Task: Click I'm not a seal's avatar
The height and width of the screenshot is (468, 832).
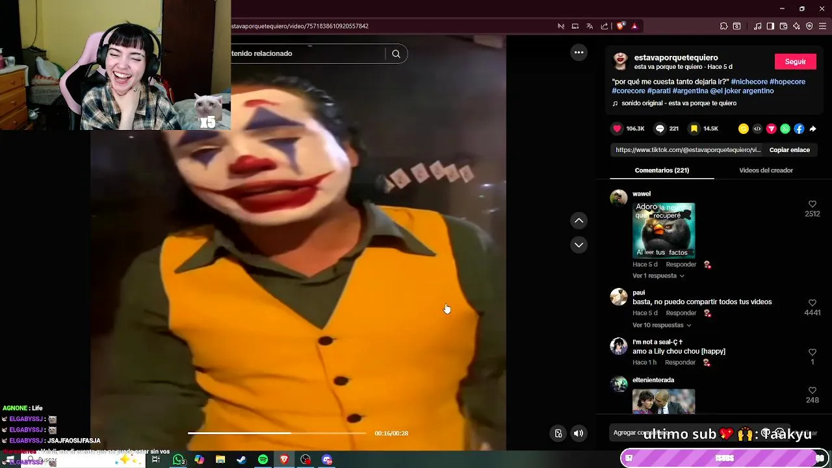Action: [619, 346]
